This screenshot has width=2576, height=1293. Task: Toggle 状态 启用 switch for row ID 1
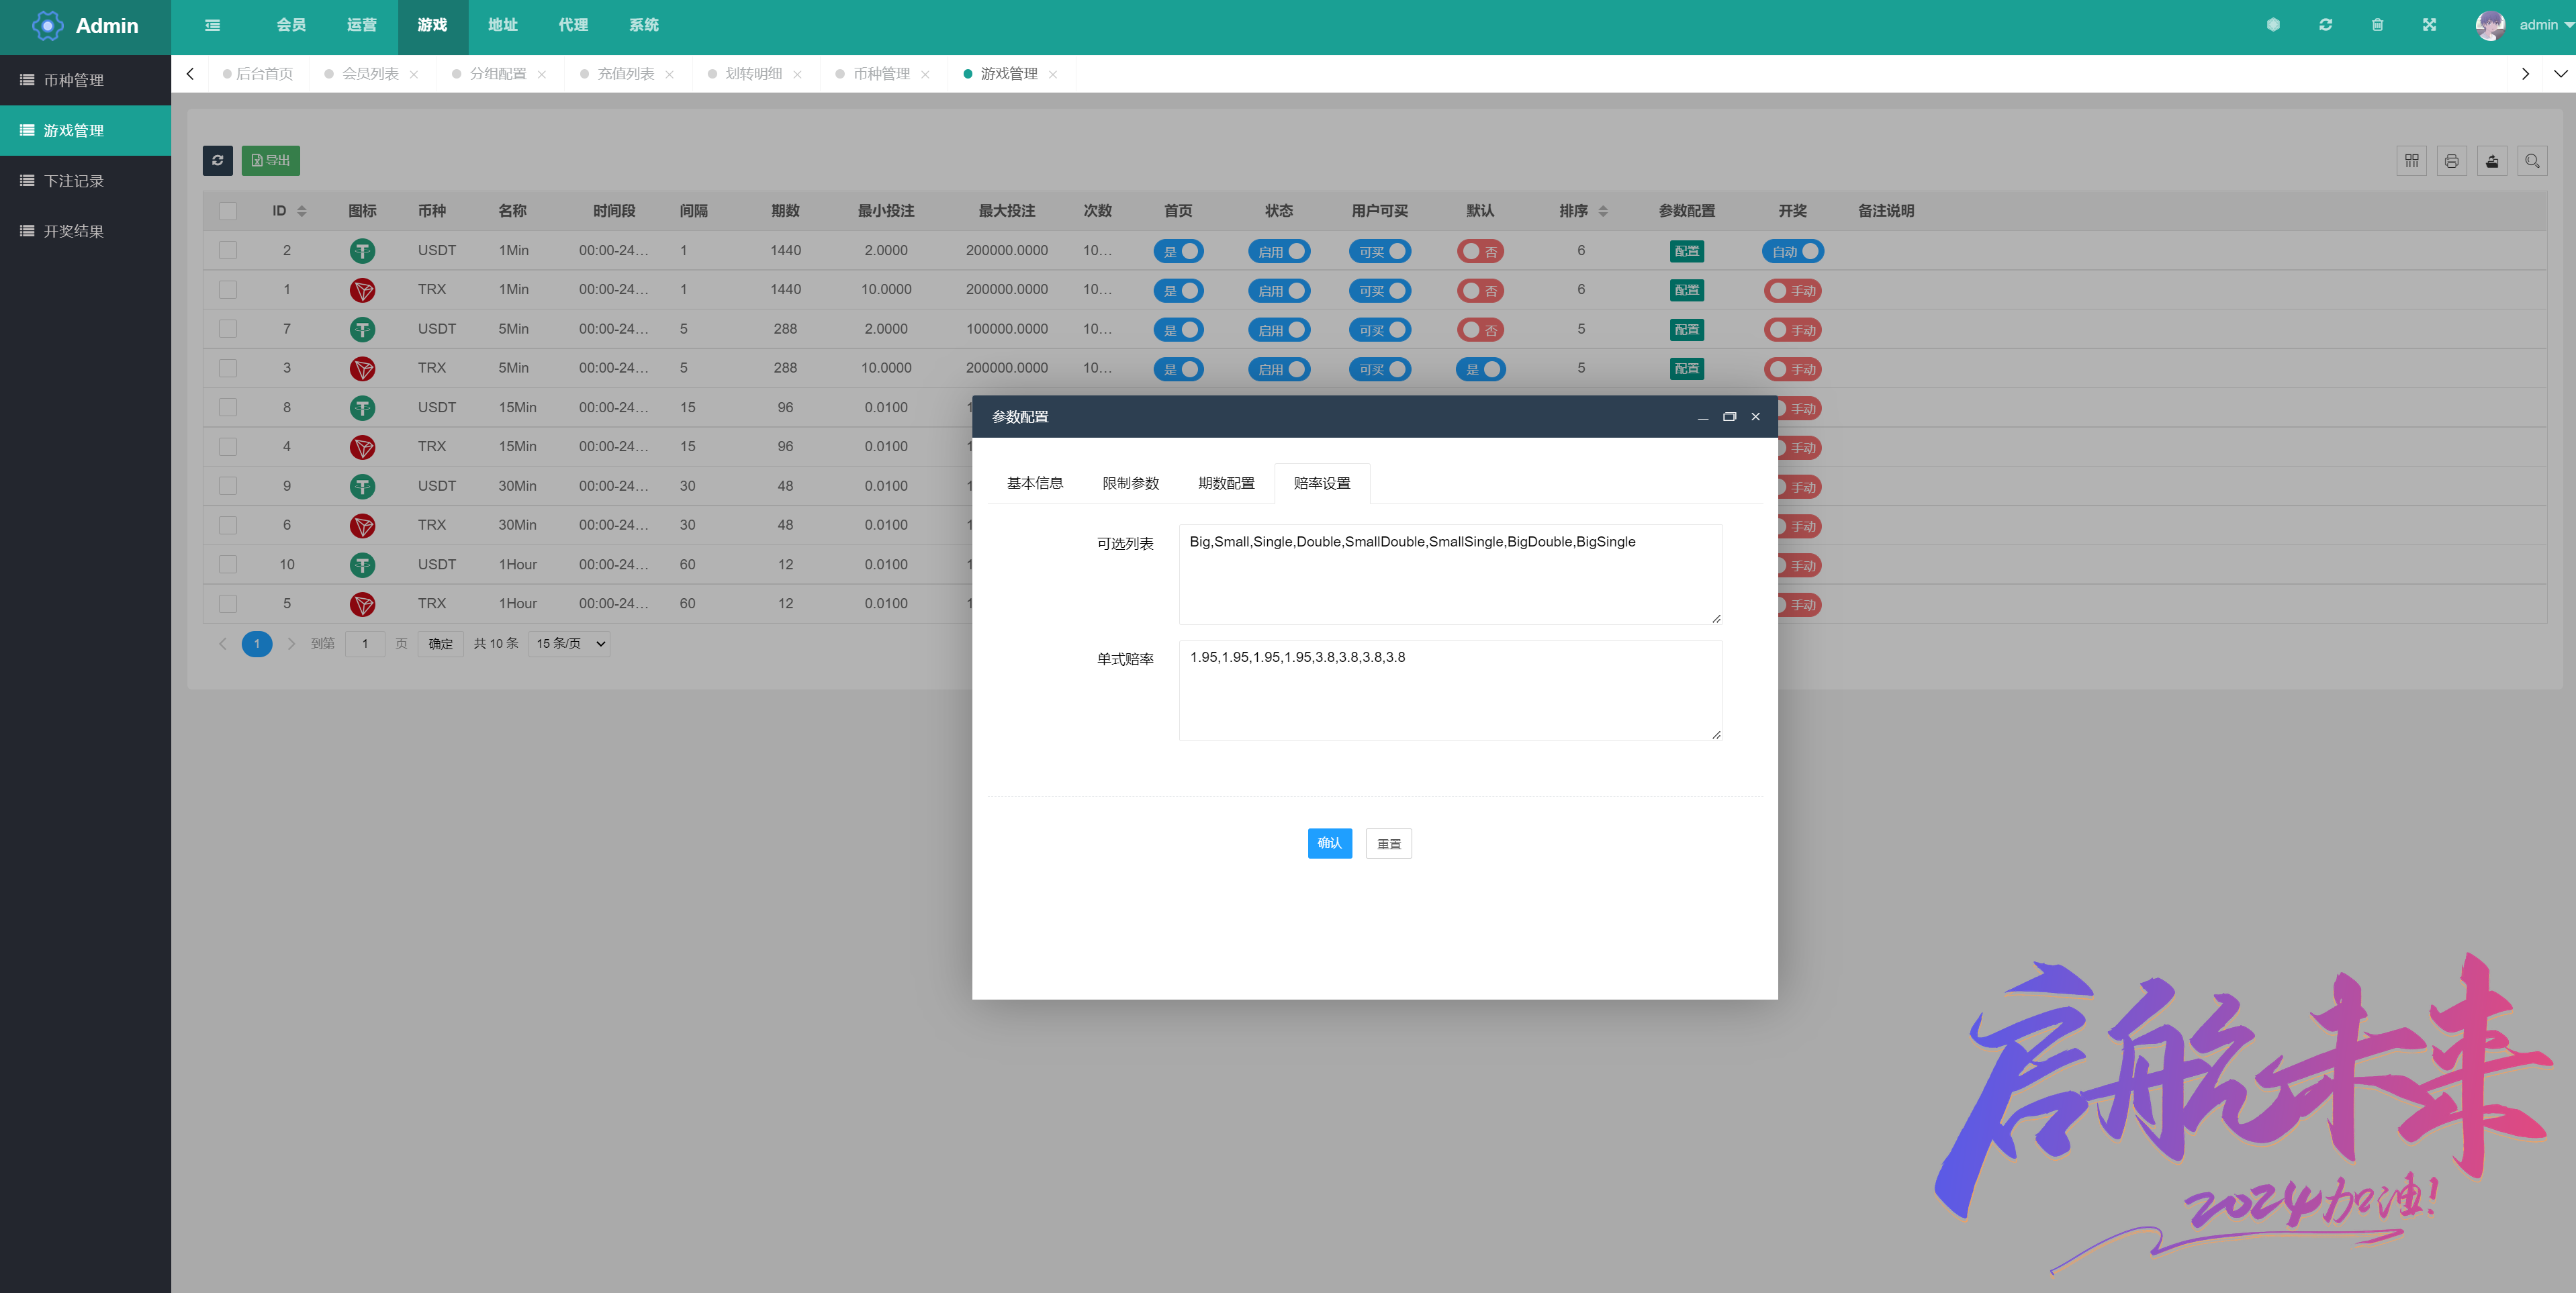(1279, 291)
